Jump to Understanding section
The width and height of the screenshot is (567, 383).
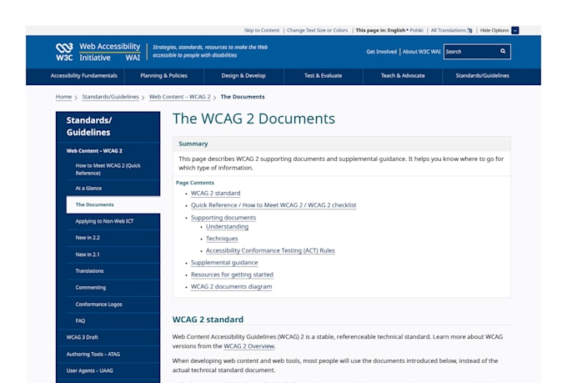[x=227, y=226]
